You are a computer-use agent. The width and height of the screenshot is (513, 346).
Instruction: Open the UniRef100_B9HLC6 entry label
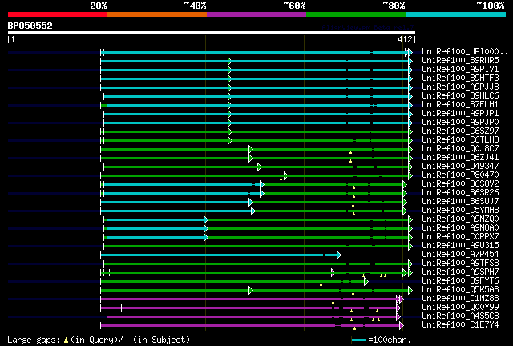tap(460, 96)
